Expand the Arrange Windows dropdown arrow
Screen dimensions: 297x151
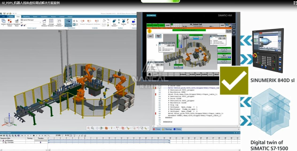(x=54, y=26)
